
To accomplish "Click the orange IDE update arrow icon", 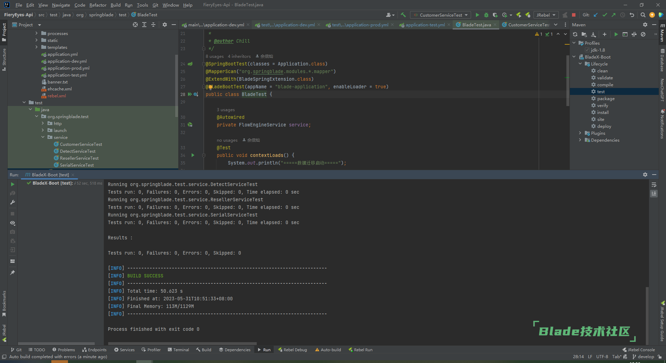I will tap(652, 15).
